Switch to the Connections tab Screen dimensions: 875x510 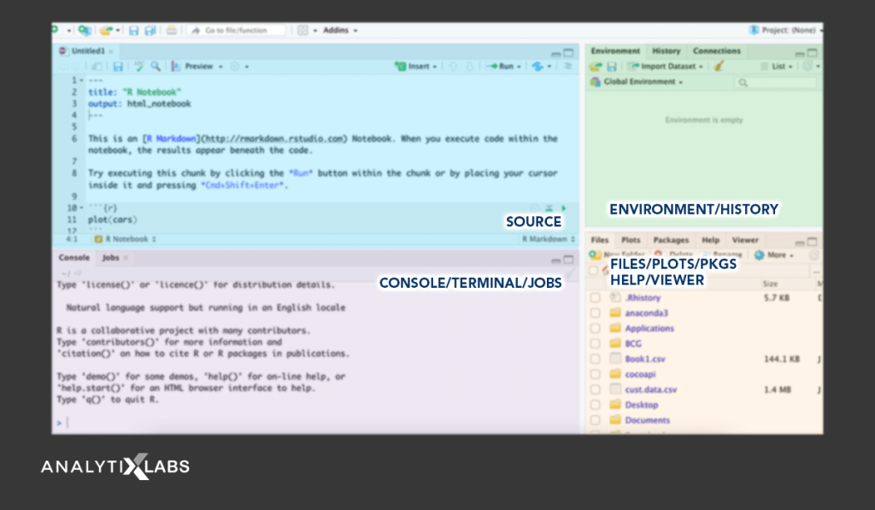(x=717, y=50)
